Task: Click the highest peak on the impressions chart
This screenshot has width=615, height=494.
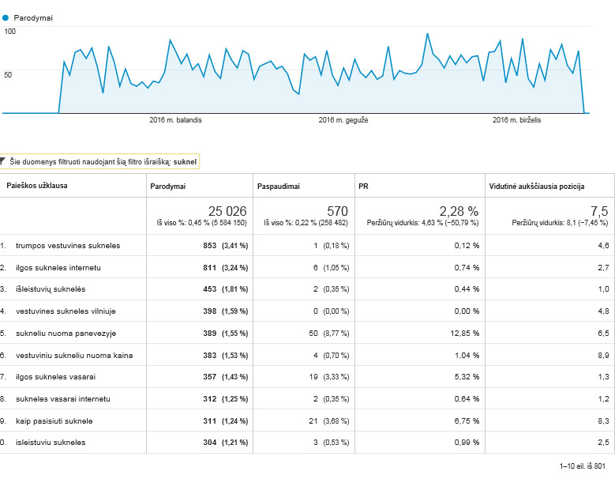Action: click(427, 34)
